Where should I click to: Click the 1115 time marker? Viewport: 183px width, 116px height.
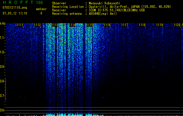coord(90,25)
